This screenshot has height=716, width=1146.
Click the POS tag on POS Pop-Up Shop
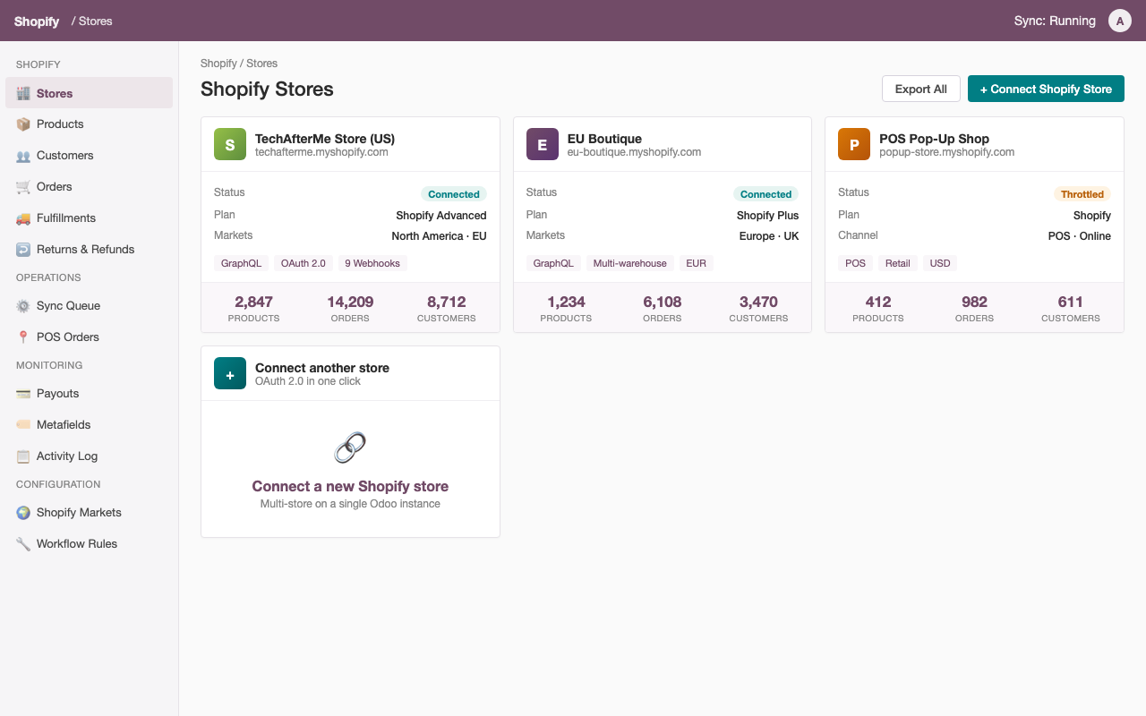tap(856, 263)
